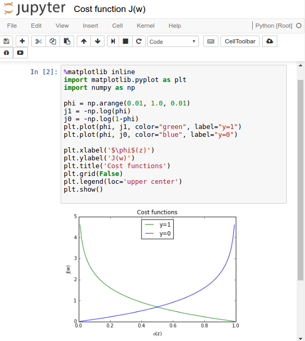
Task: Click inside the code cell editor
Action: [173, 134]
